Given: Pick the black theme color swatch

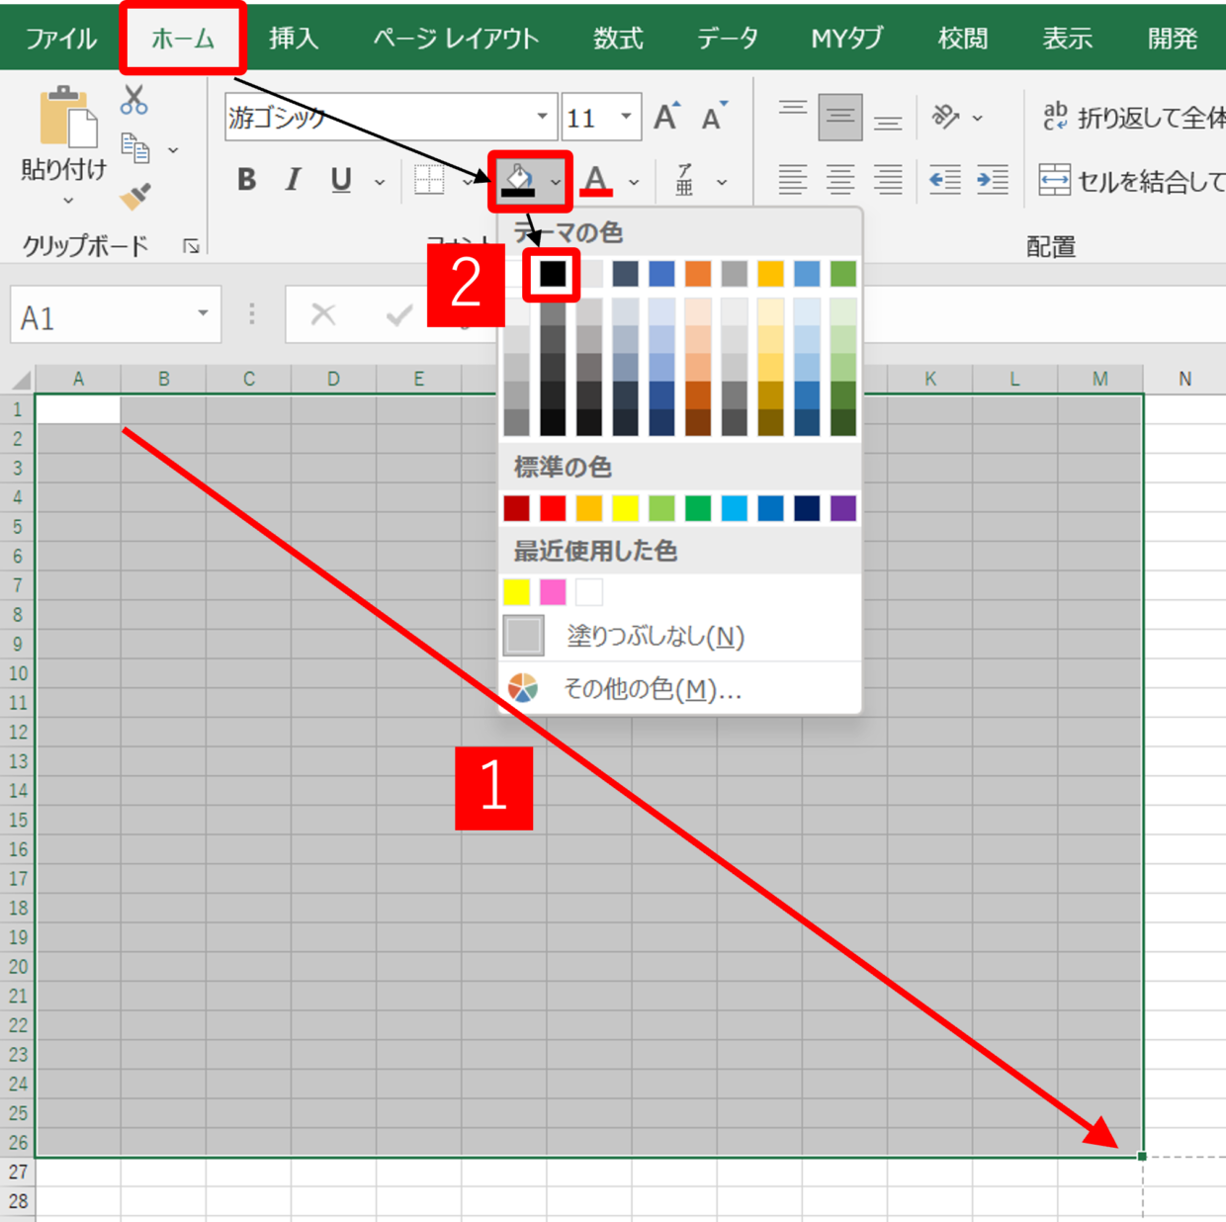Looking at the screenshot, I should [553, 274].
